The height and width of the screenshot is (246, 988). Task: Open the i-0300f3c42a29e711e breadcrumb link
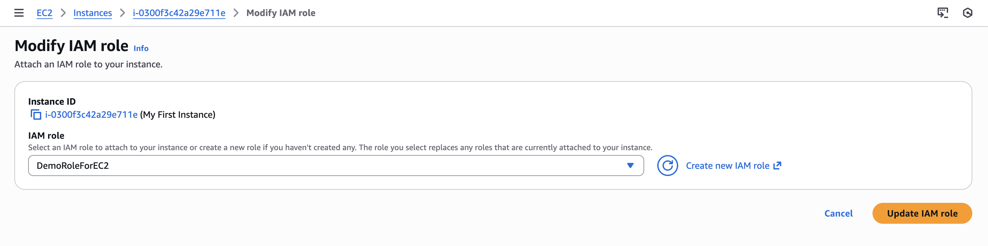coord(179,13)
